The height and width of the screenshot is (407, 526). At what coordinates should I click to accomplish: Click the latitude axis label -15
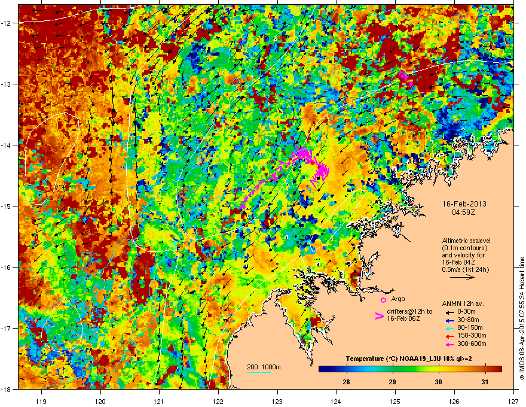tap(6, 206)
